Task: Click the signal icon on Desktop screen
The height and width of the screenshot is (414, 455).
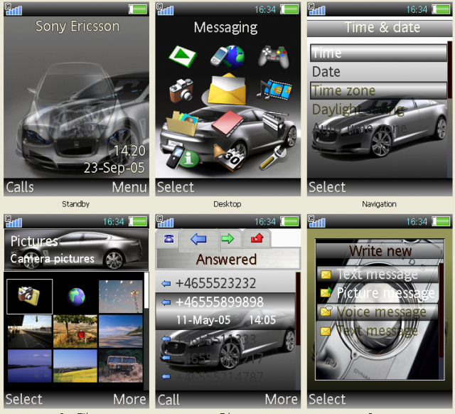Action: [x=165, y=9]
